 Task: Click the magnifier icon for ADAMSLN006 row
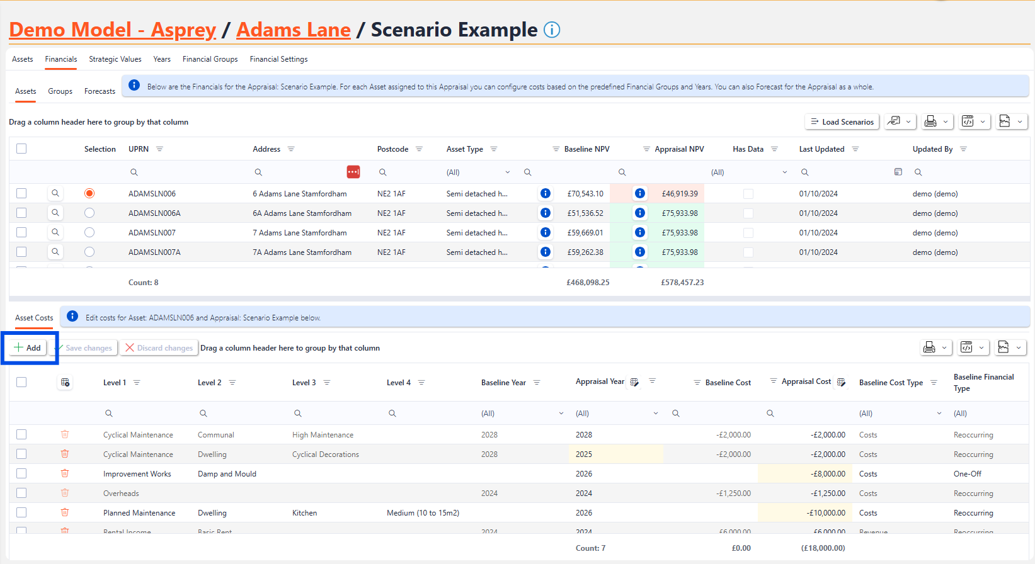(x=55, y=194)
